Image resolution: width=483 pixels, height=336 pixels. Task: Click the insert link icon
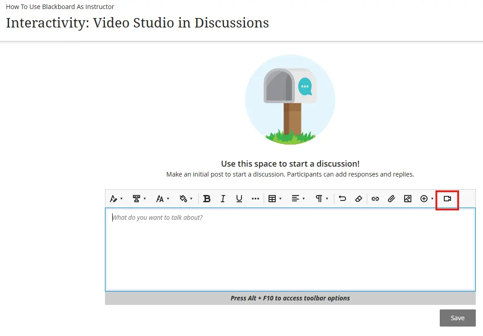[375, 199]
